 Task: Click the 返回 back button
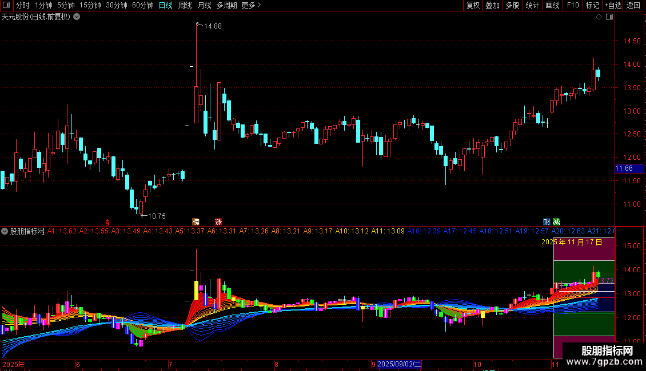(633, 5)
